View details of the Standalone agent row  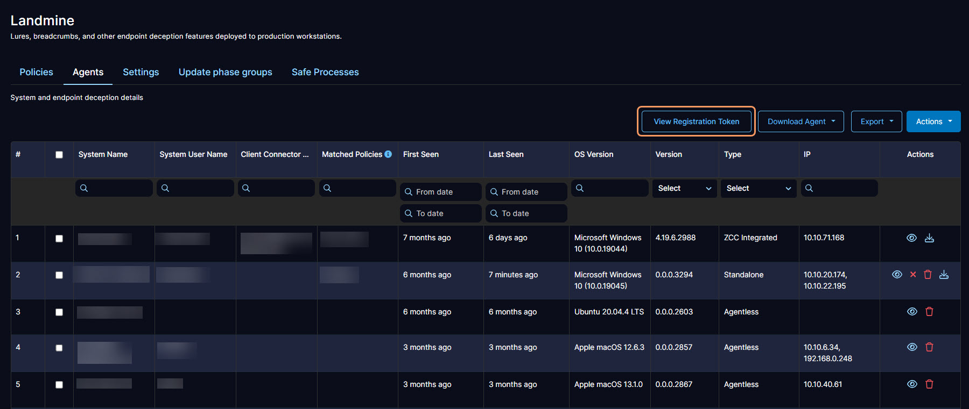[x=897, y=275]
